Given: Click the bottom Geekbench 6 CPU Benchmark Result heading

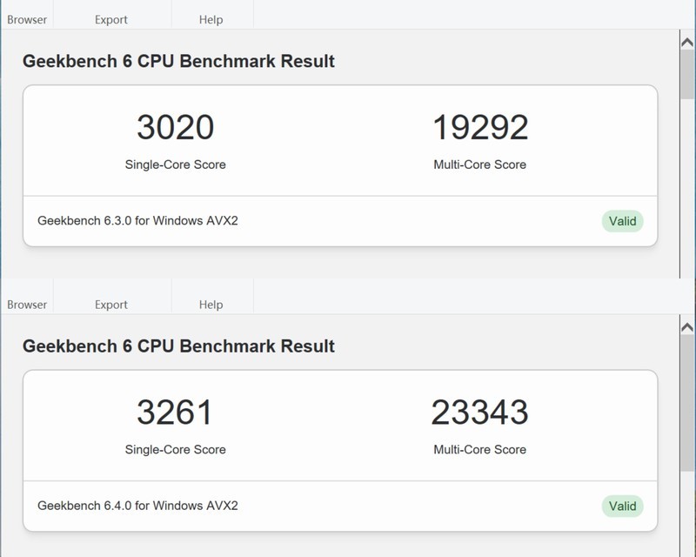Looking at the screenshot, I should point(178,346).
